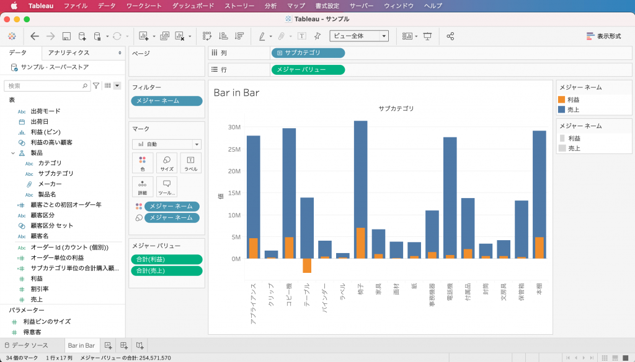
Task: Sort ascending using the toolbar icon
Action: point(223,37)
